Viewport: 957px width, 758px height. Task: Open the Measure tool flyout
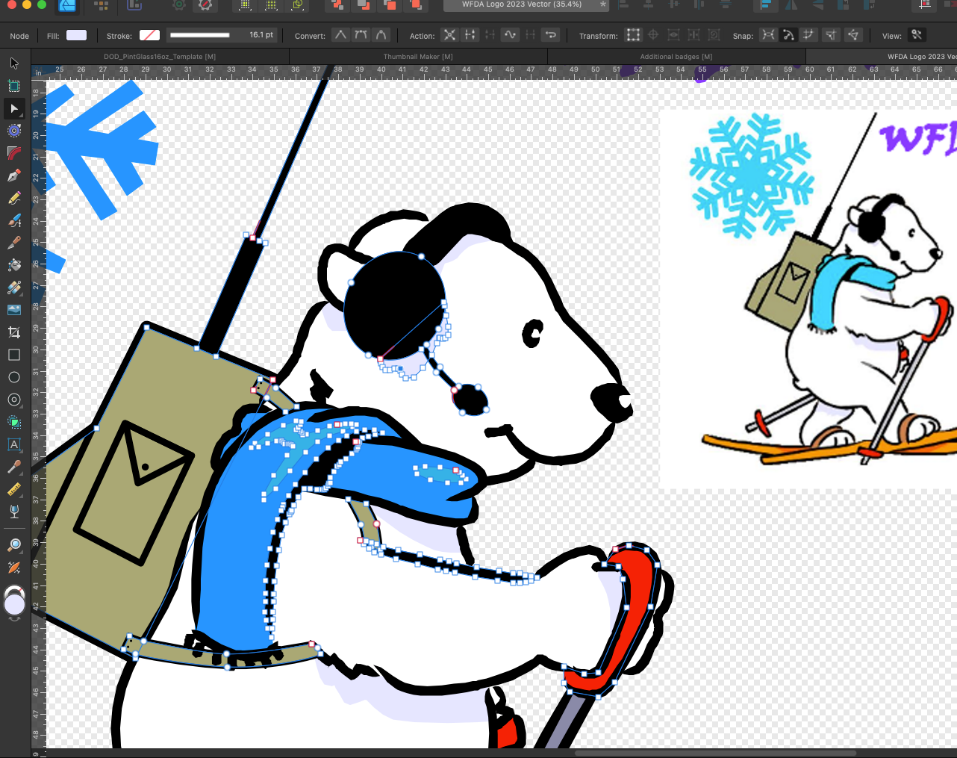click(13, 489)
